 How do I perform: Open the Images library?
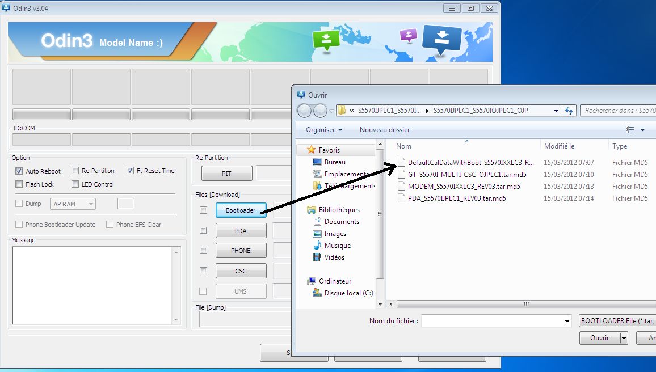point(335,233)
